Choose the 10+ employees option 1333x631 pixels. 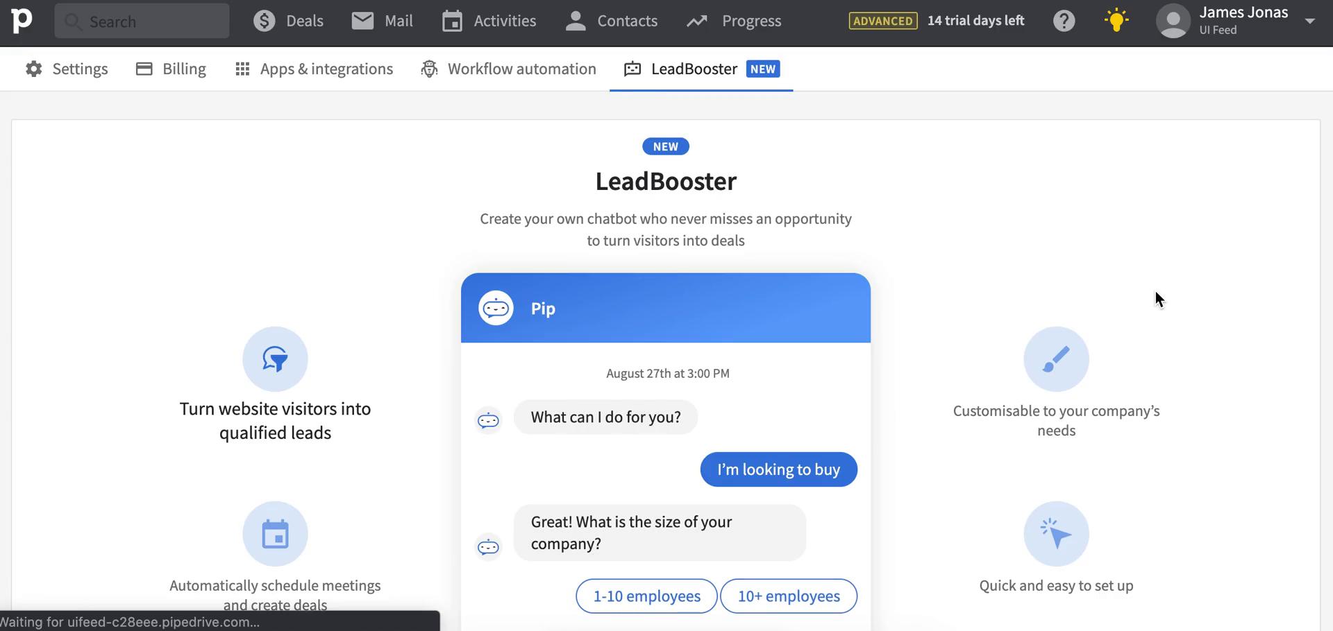(789, 596)
